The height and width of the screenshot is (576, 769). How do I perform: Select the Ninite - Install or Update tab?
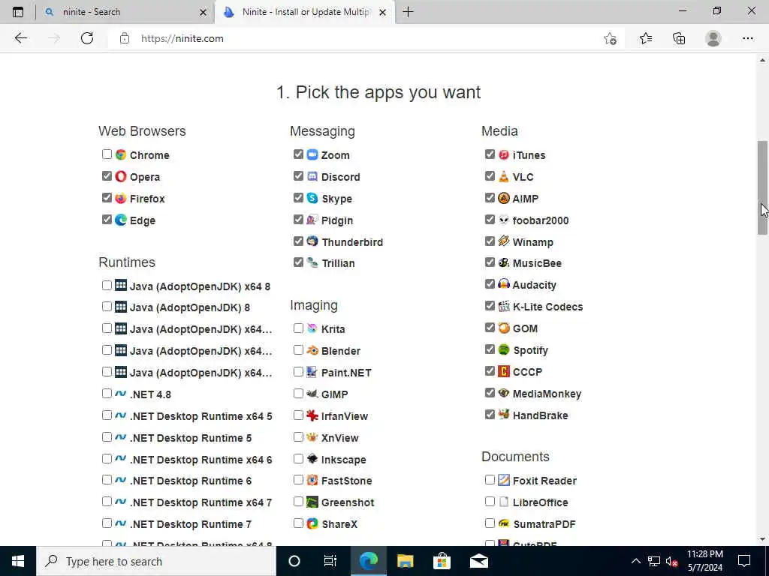tap(304, 12)
